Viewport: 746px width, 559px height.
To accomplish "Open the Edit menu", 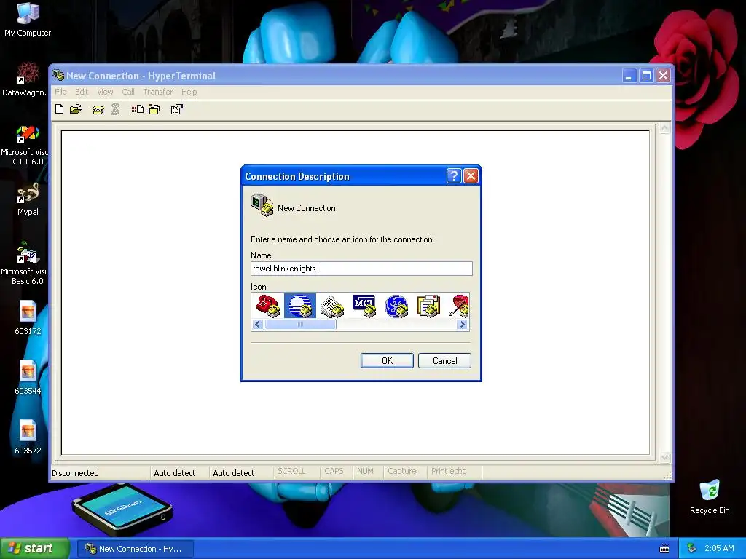I will [82, 92].
